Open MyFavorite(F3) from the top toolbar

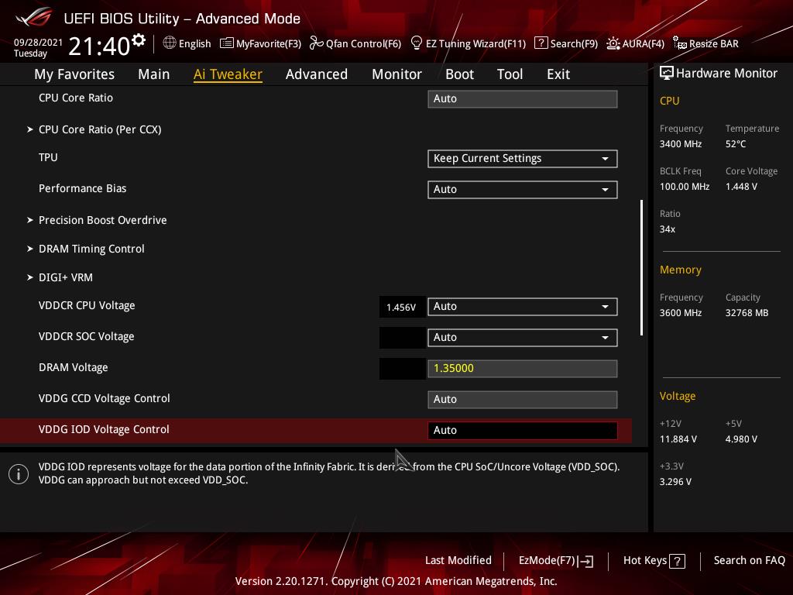[260, 43]
